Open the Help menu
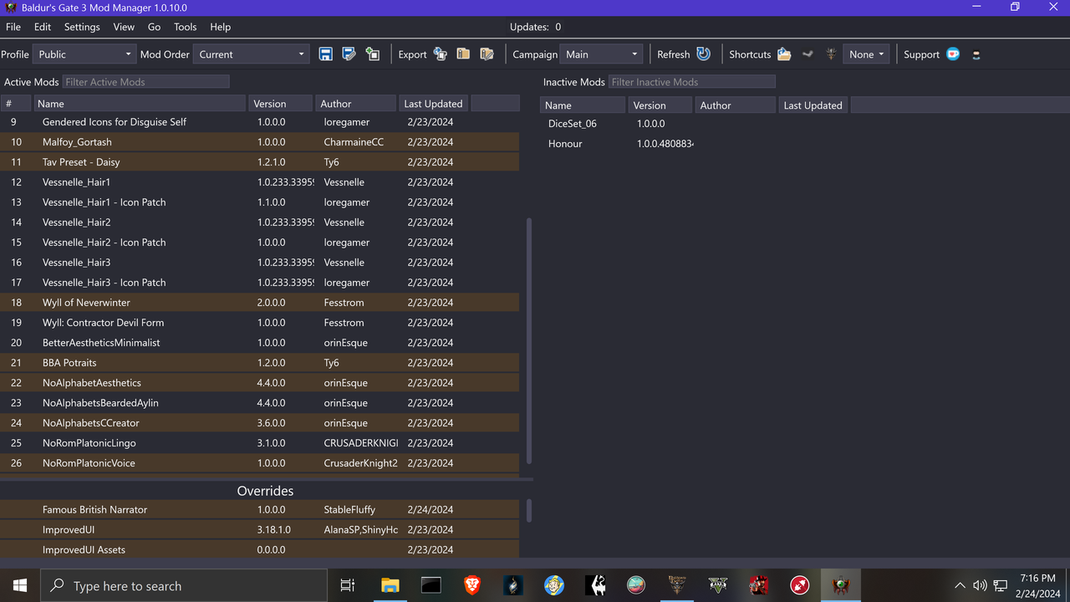The width and height of the screenshot is (1070, 602). [x=221, y=27]
